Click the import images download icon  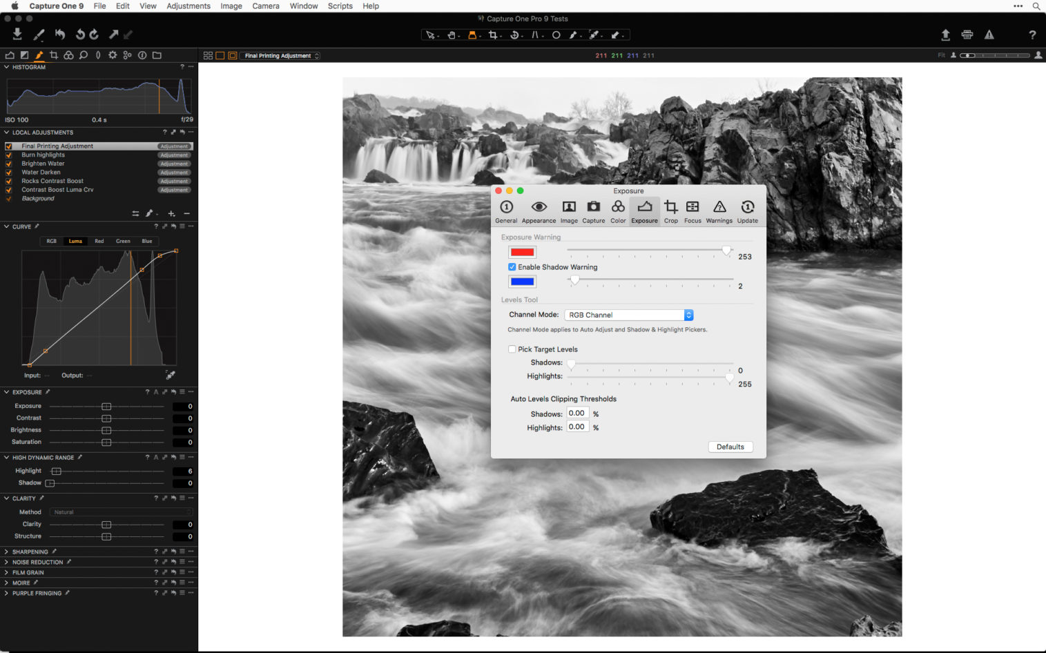tap(17, 34)
